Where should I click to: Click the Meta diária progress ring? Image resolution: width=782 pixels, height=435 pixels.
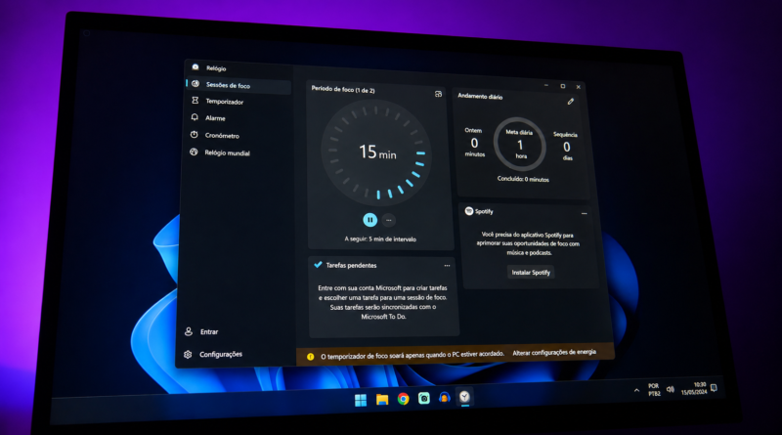(520, 144)
